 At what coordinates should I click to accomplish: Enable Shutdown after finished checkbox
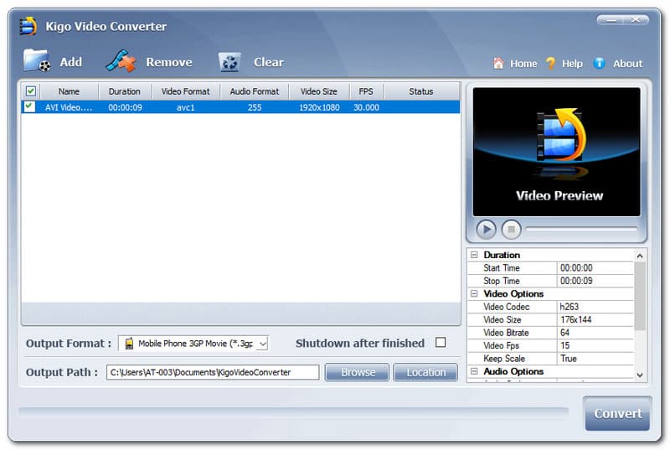pos(441,343)
